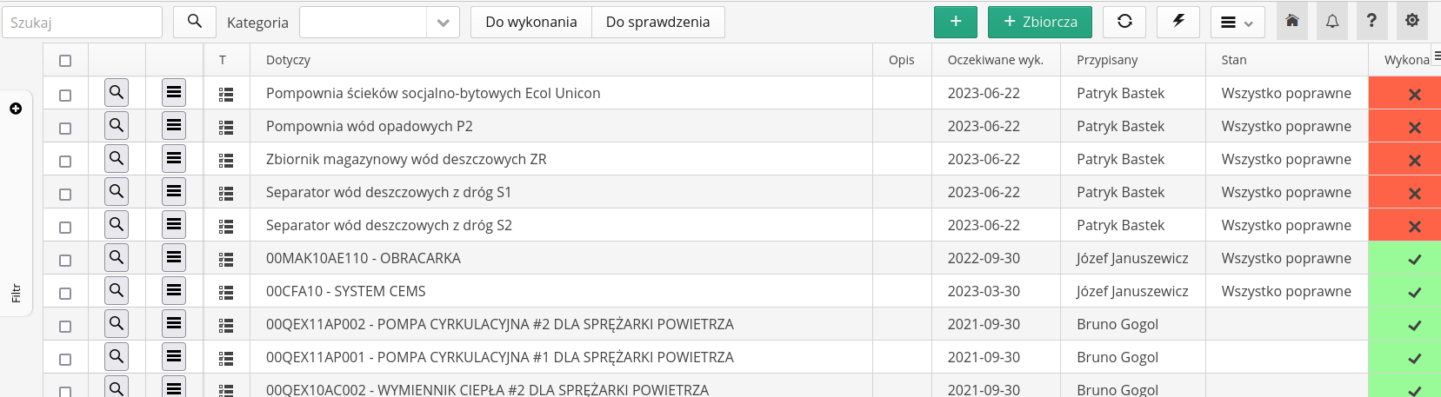The width and height of the screenshot is (1441, 397).
Task: Open row menu for 00CFA10 - SYSTEM CEMS
Action: point(174,291)
